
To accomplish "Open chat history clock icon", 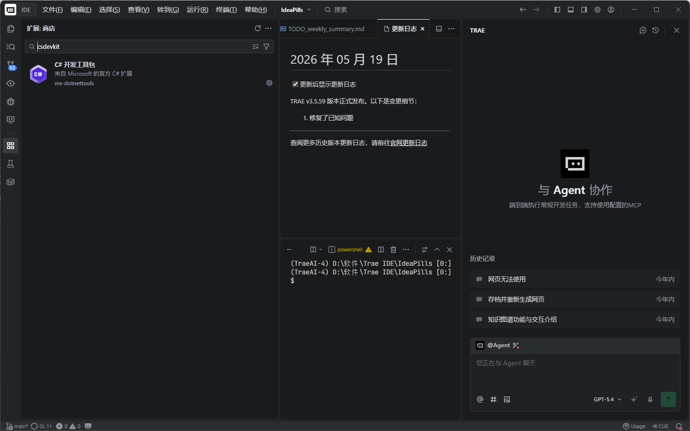I will 655,30.
